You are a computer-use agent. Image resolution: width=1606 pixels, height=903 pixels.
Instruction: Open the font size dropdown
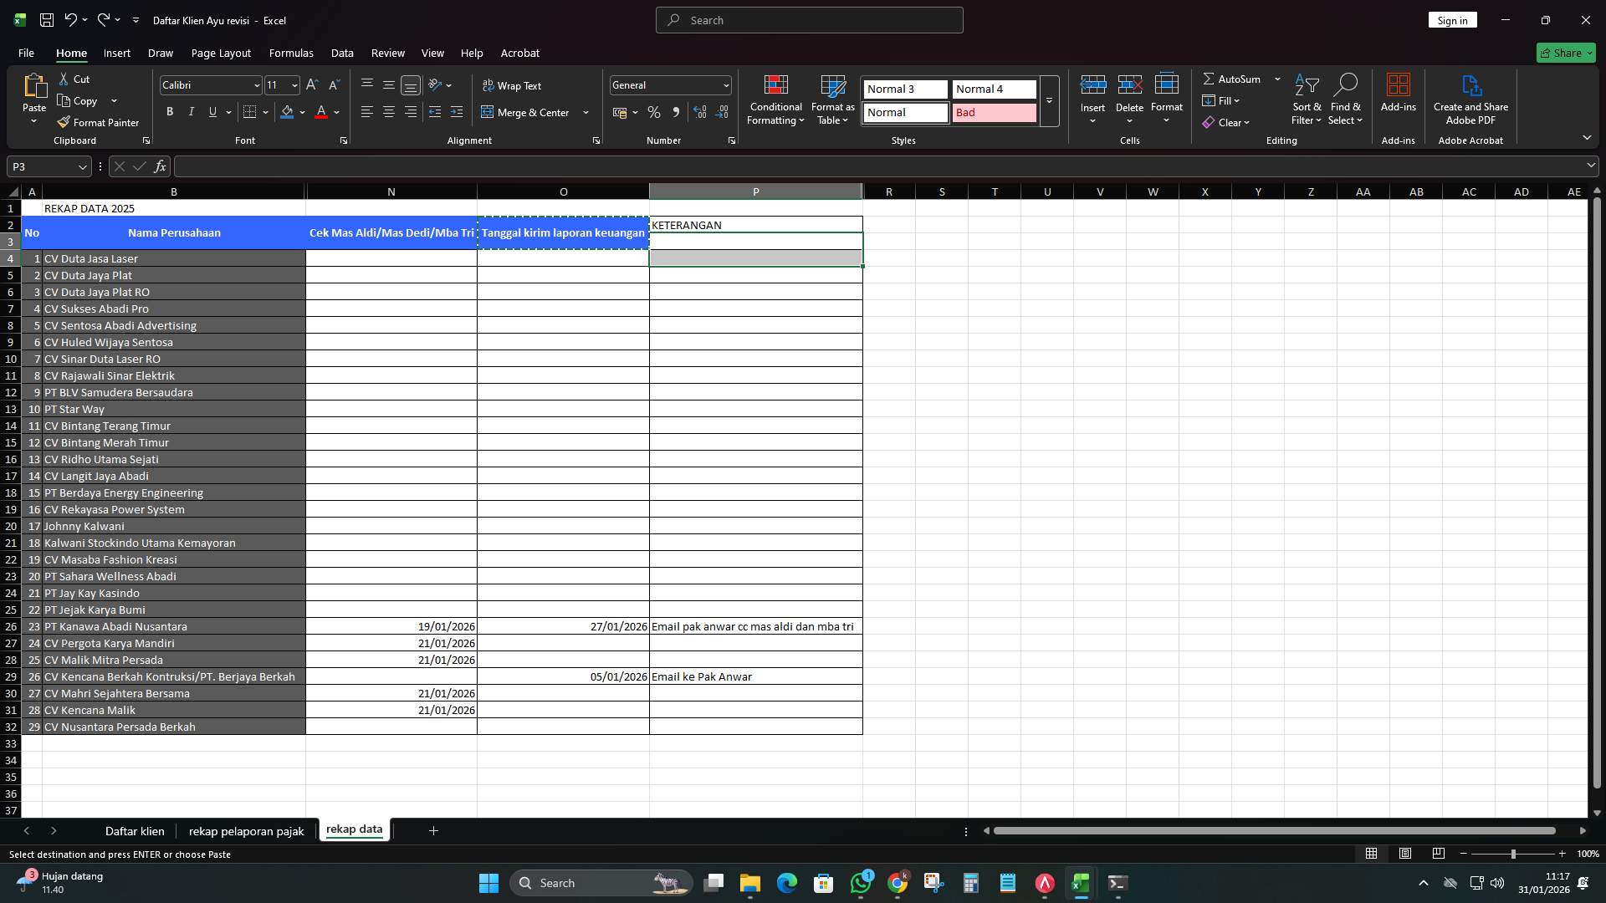click(x=294, y=85)
